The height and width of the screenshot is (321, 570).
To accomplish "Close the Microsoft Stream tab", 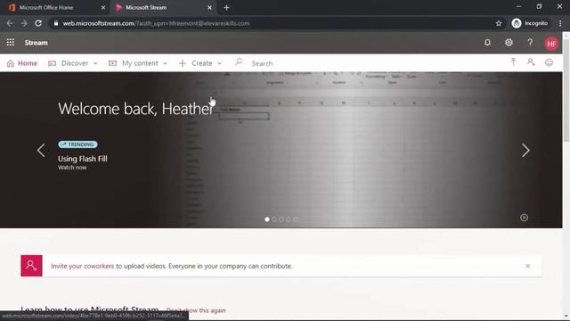I will pos(209,7).
